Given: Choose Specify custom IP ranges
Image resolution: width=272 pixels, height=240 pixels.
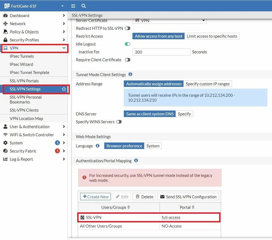Looking at the screenshot, I should click(x=207, y=84).
